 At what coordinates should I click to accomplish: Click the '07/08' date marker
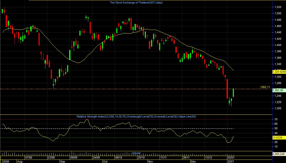pyautogui.click(x=29, y=157)
